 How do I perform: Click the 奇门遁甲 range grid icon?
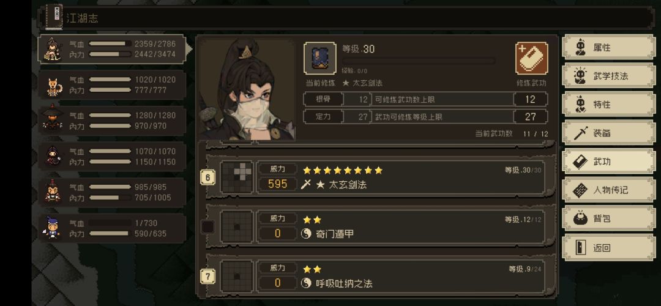[x=237, y=227]
